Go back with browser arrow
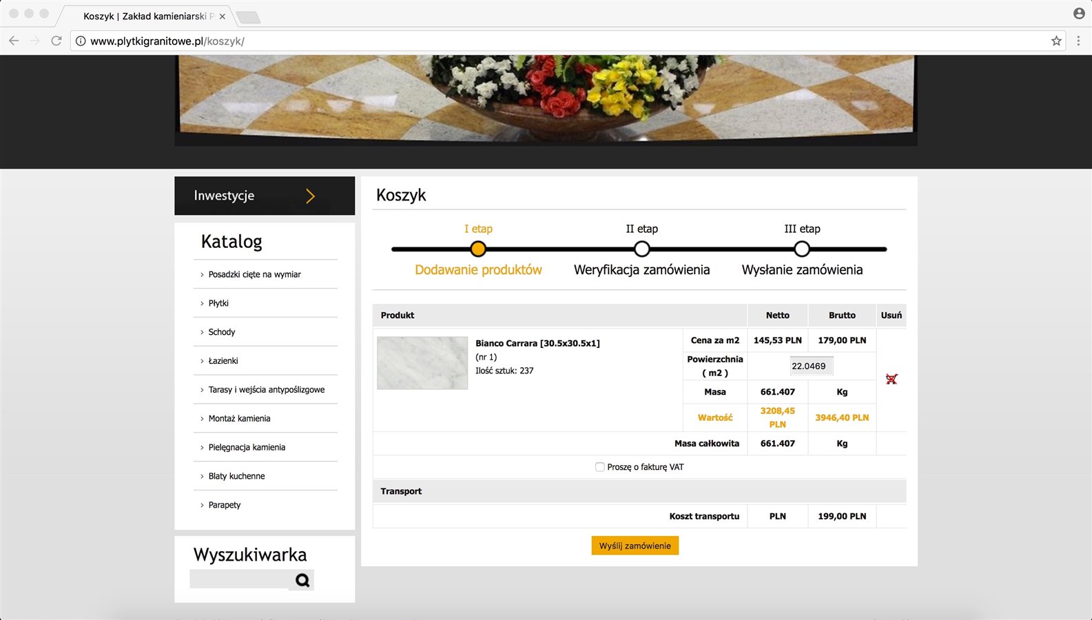Image resolution: width=1092 pixels, height=620 pixels. click(x=14, y=41)
